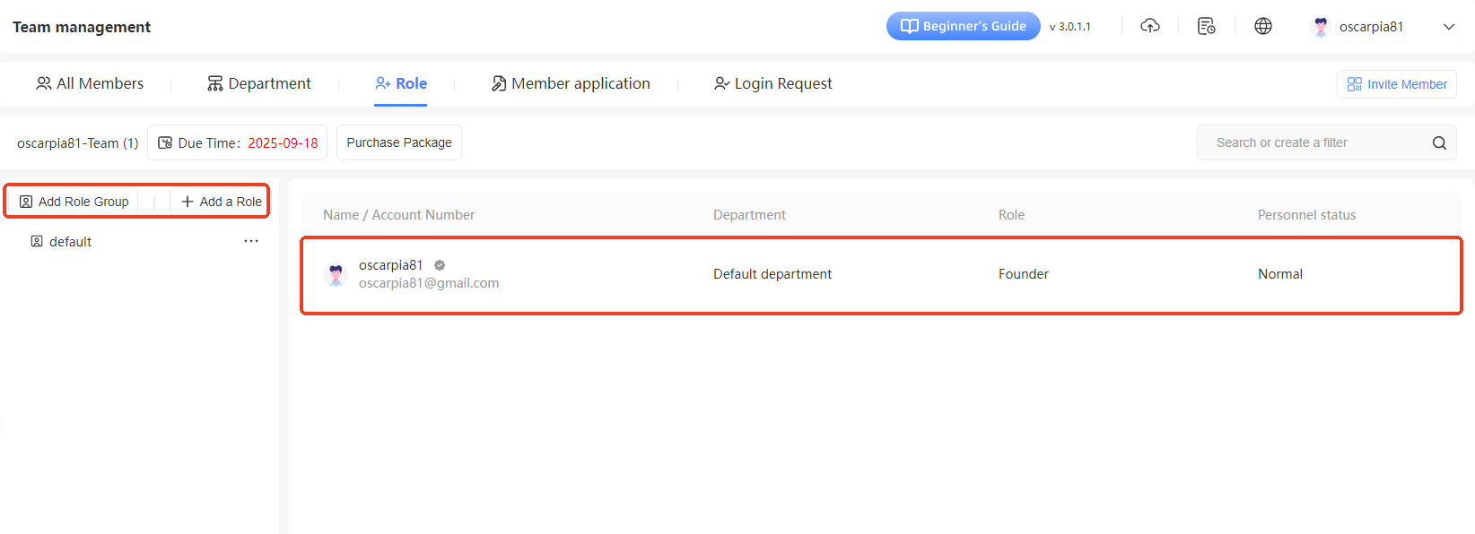Open the task log icon in header

pyautogui.click(x=1207, y=26)
